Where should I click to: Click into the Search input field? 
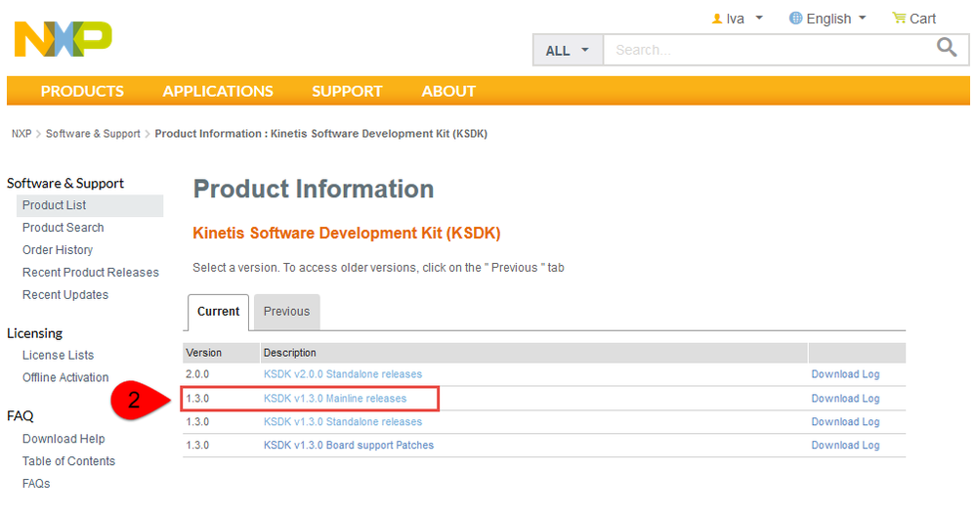click(769, 51)
